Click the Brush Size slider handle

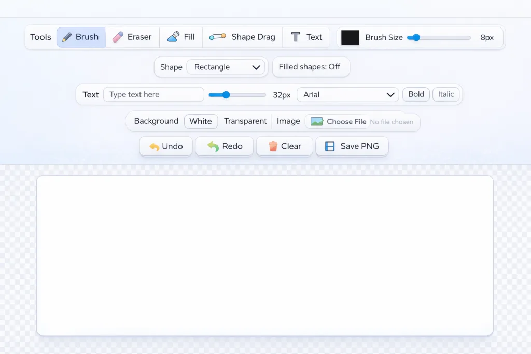416,37
